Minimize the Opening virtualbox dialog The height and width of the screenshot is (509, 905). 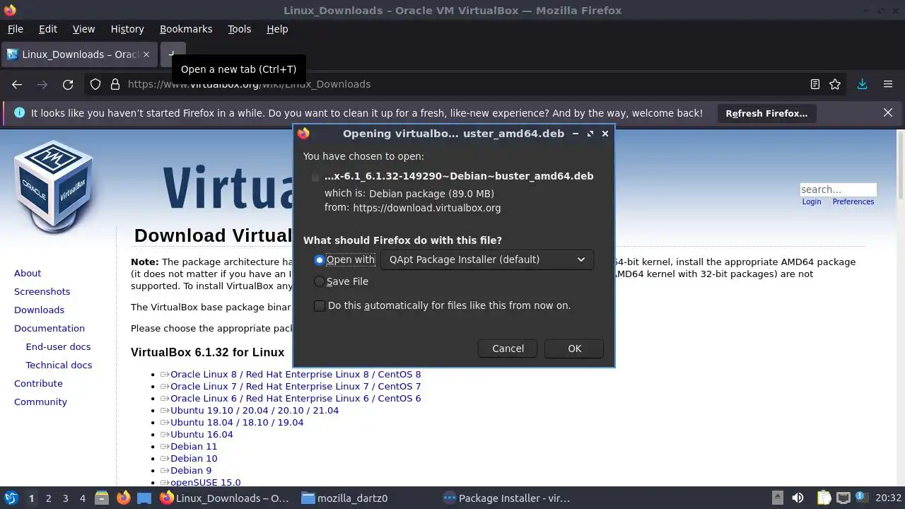(576, 134)
